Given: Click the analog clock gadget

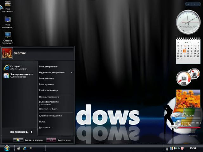Looking at the screenshot, I should pos(188,22).
